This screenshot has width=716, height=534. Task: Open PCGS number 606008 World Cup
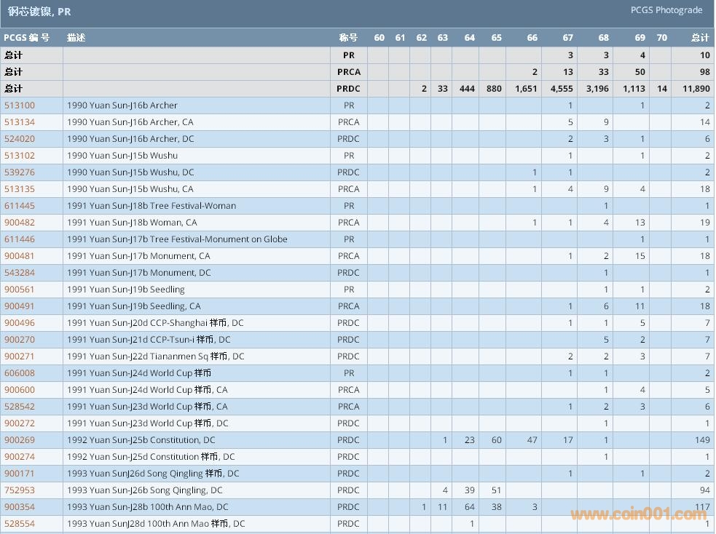[20, 373]
